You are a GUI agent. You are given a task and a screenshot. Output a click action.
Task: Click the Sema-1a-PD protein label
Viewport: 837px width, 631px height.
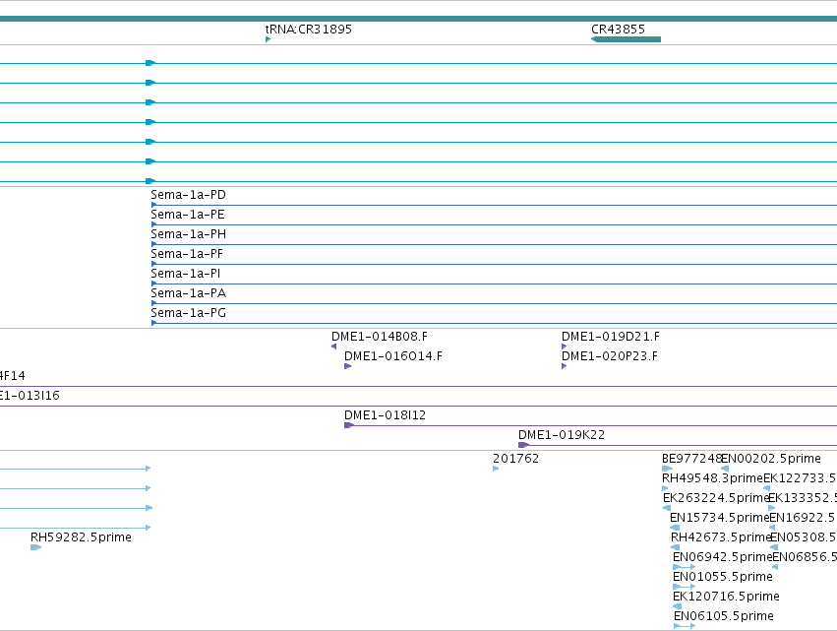click(189, 195)
